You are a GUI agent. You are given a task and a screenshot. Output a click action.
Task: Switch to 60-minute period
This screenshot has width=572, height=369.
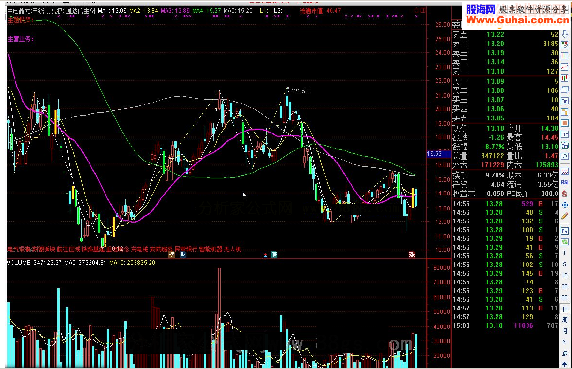coord(565,297)
